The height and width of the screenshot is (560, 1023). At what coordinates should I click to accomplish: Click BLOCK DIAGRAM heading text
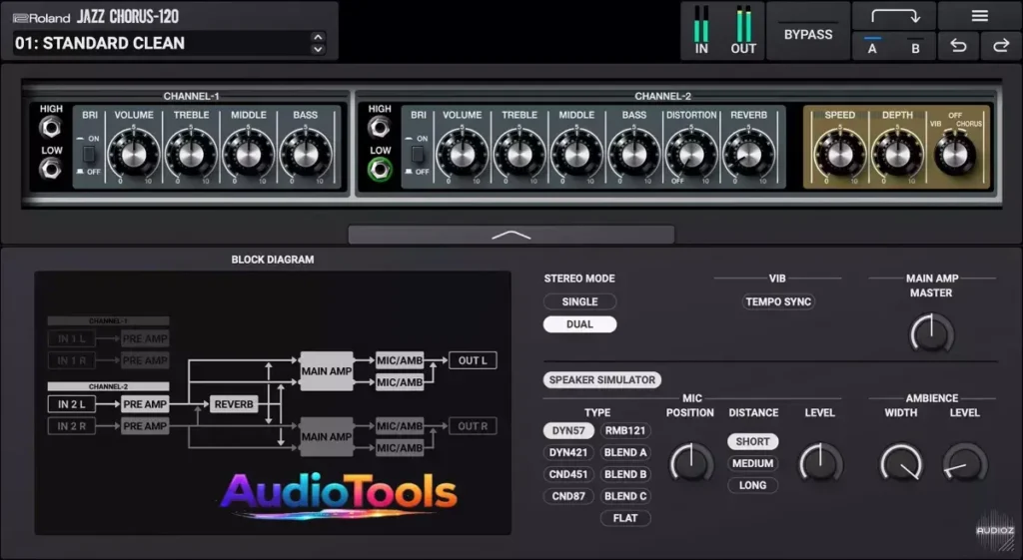coord(272,260)
